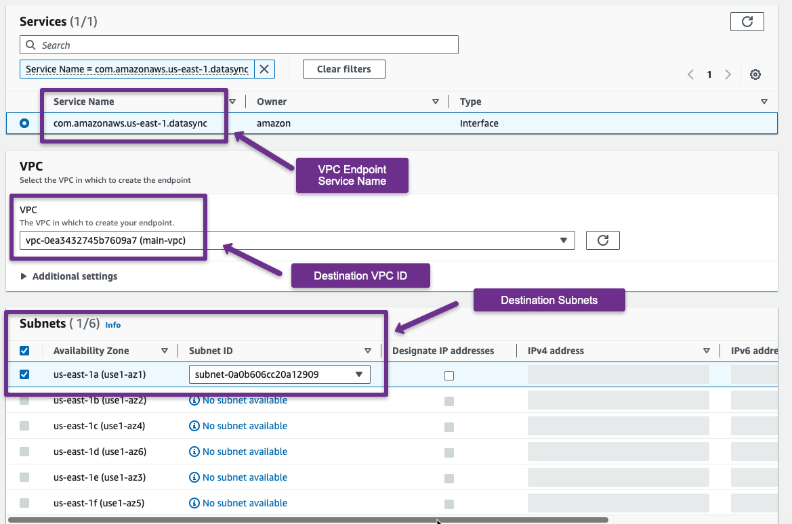Screen dimensions: 792x524
Task: Refresh the Services list
Action: coord(747,22)
